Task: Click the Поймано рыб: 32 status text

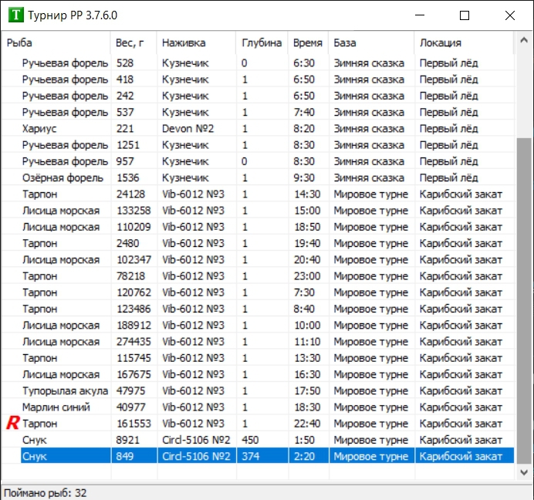Action: tap(46, 493)
